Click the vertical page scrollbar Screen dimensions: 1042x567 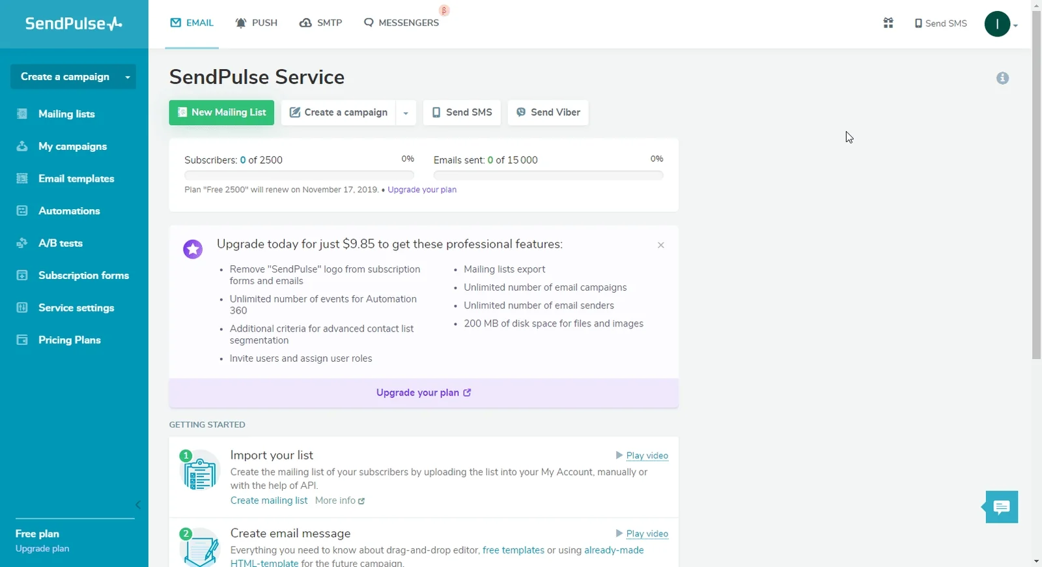1037,184
